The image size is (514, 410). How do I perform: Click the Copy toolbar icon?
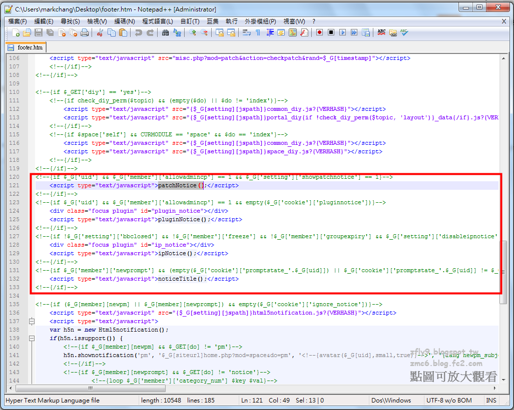pyautogui.click(x=112, y=32)
